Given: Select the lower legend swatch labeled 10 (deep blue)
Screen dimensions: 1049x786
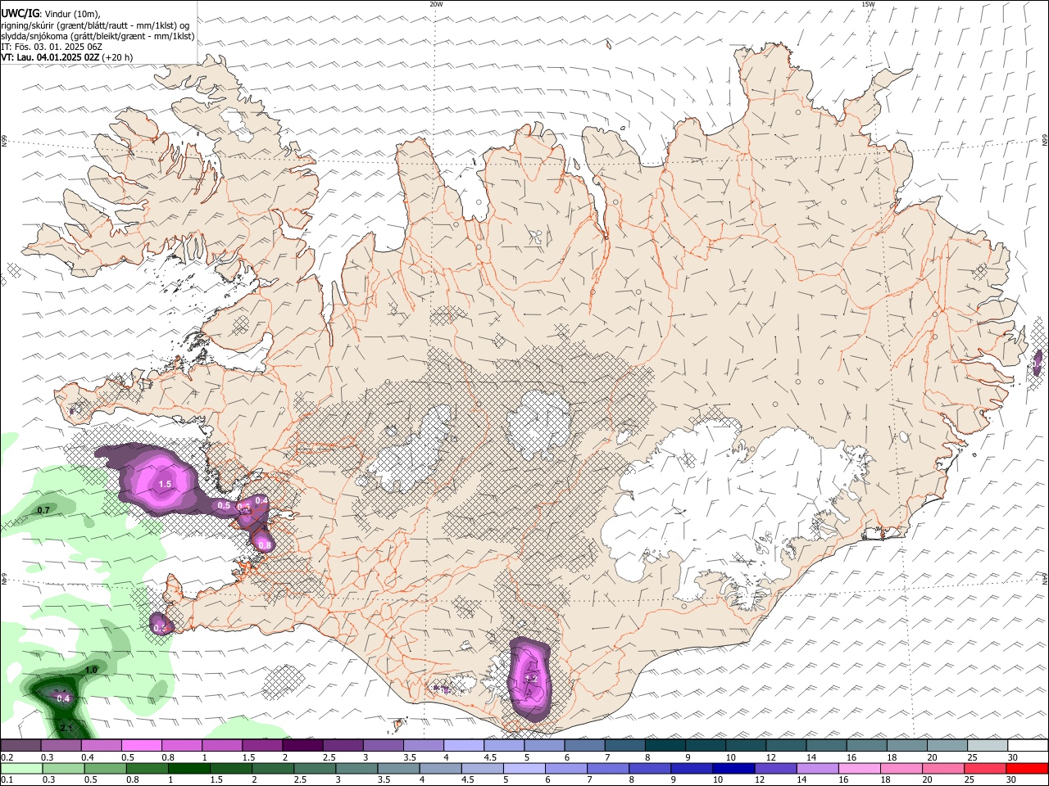Looking at the screenshot, I should [734, 768].
